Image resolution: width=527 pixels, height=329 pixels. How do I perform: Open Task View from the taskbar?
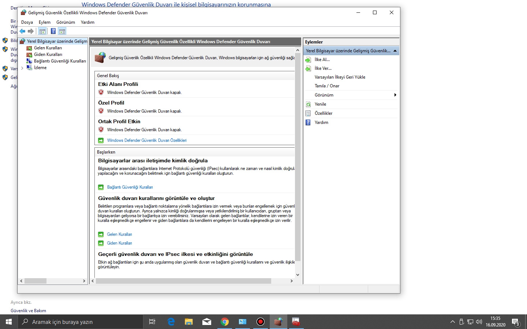[x=152, y=322]
